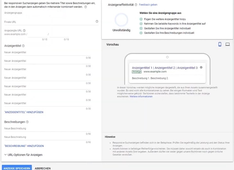
Task: Click "BESCHREIBUNG" HINZUFÜGEN to add description
Action: click(x=24, y=146)
